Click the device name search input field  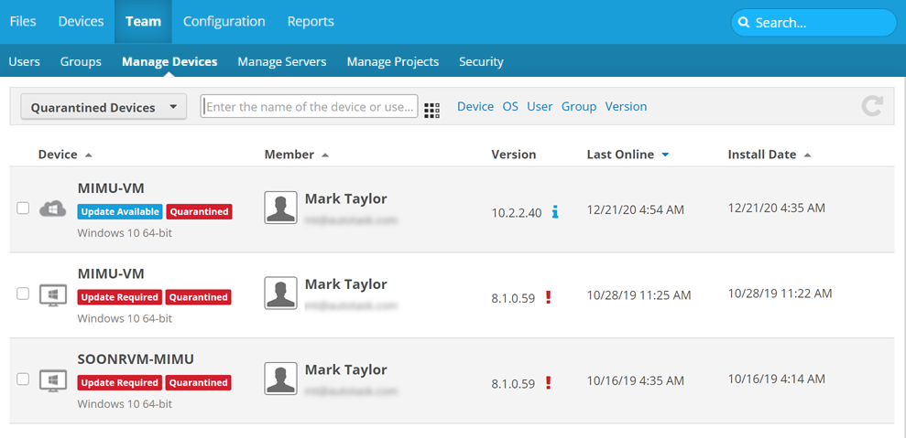(309, 107)
